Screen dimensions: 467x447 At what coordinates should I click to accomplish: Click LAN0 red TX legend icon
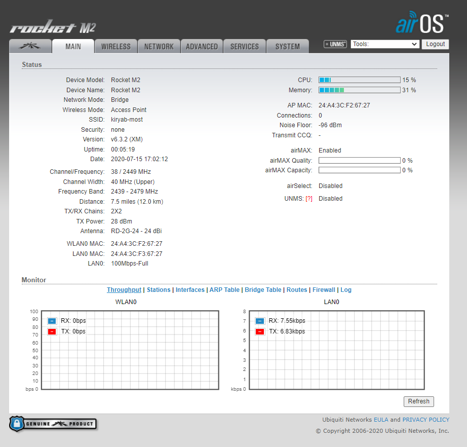click(260, 331)
